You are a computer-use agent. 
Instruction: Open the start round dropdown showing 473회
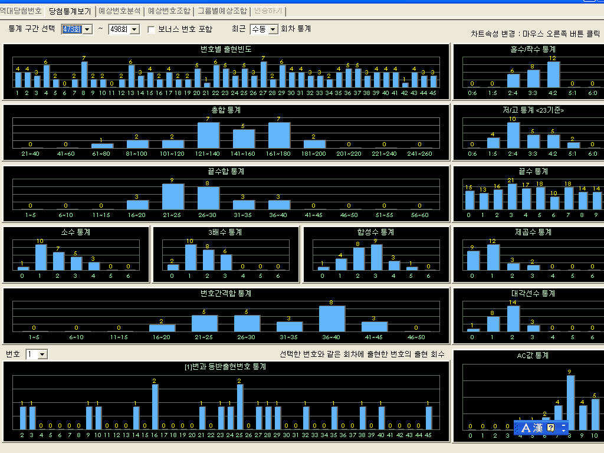pos(88,29)
